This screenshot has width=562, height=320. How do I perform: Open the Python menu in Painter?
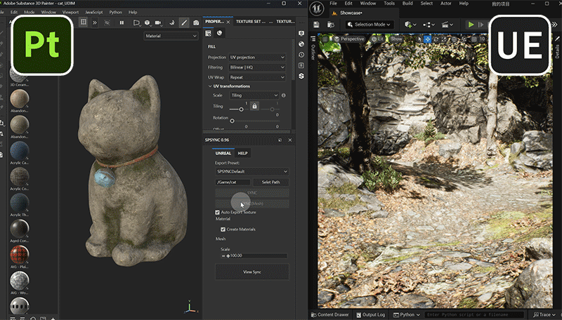tap(116, 12)
